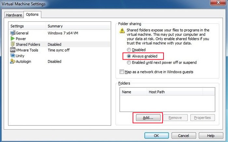The height and width of the screenshot is (142, 228).
Task: Click the Remove button
Action: pyautogui.click(x=175, y=118)
